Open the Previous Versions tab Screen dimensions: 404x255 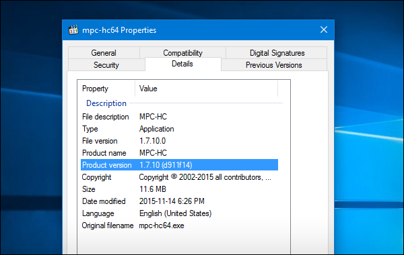tap(274, 65)
